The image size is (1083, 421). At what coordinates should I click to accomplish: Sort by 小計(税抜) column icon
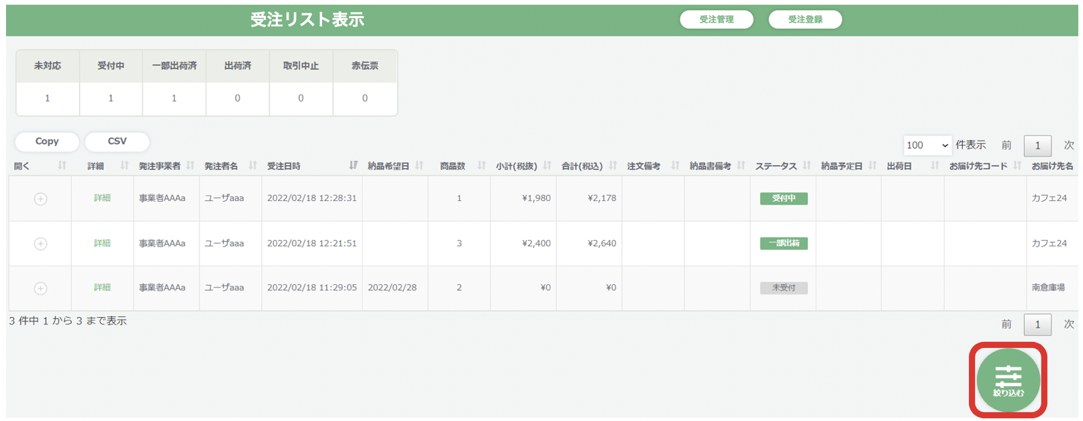pos(548,166)
